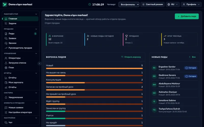204x127 pixels.
Task: Click the chat icon beside Заявки
Action: (x=6, y=38)
